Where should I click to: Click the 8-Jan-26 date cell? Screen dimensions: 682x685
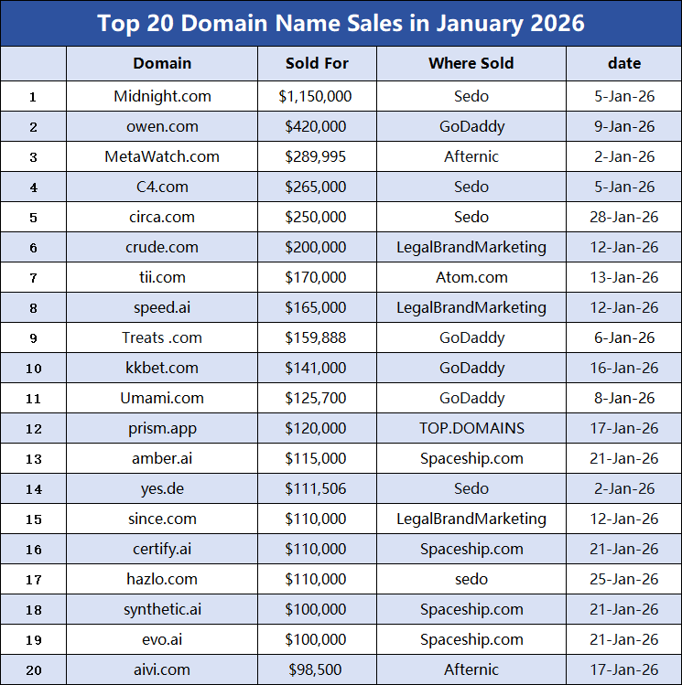coord(624,398)
